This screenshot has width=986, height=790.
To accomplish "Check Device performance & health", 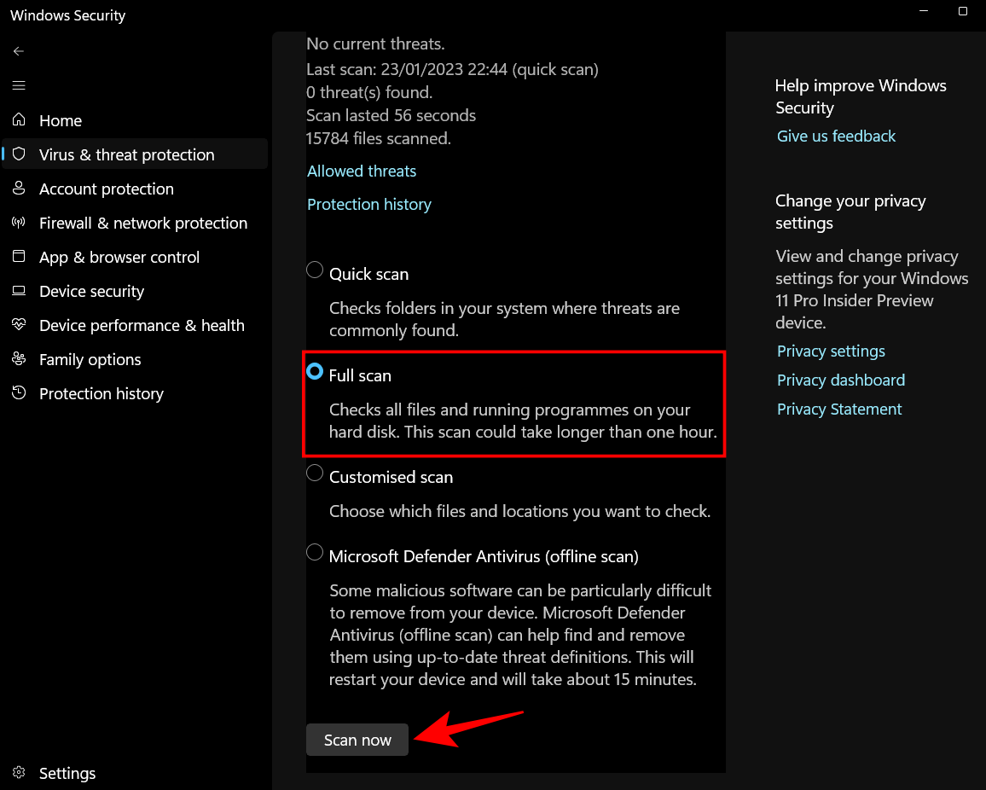I will point(142,325).
